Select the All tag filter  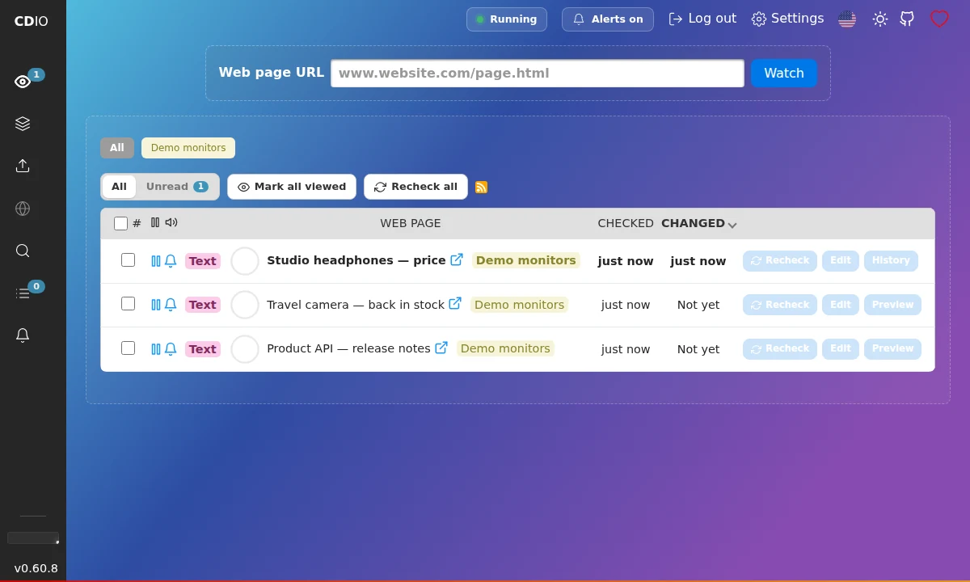(x=117, y=148)
